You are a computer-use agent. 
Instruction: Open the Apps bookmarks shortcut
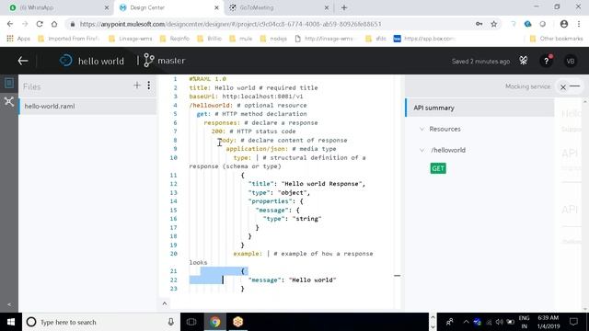(18, 39)
